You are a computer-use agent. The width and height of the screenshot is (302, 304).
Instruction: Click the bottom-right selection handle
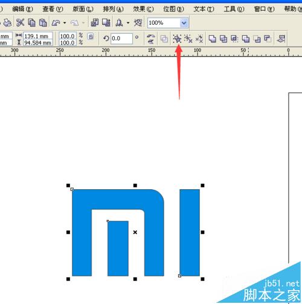(202, 279)
